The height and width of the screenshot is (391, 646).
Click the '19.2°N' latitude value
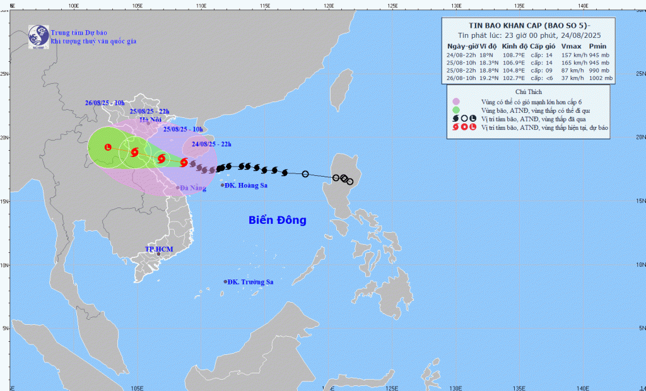coord(489,78)
